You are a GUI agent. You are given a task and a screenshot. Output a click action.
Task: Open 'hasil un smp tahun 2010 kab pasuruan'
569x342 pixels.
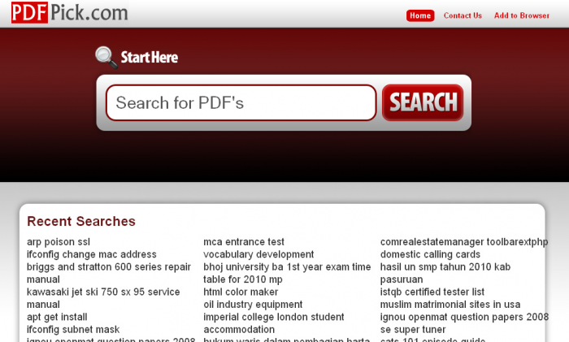(445, 273)
